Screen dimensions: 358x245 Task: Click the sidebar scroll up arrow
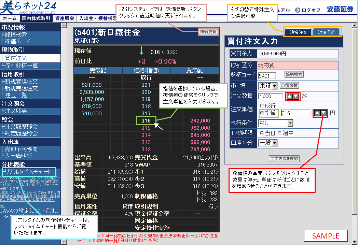coord(63,26)
